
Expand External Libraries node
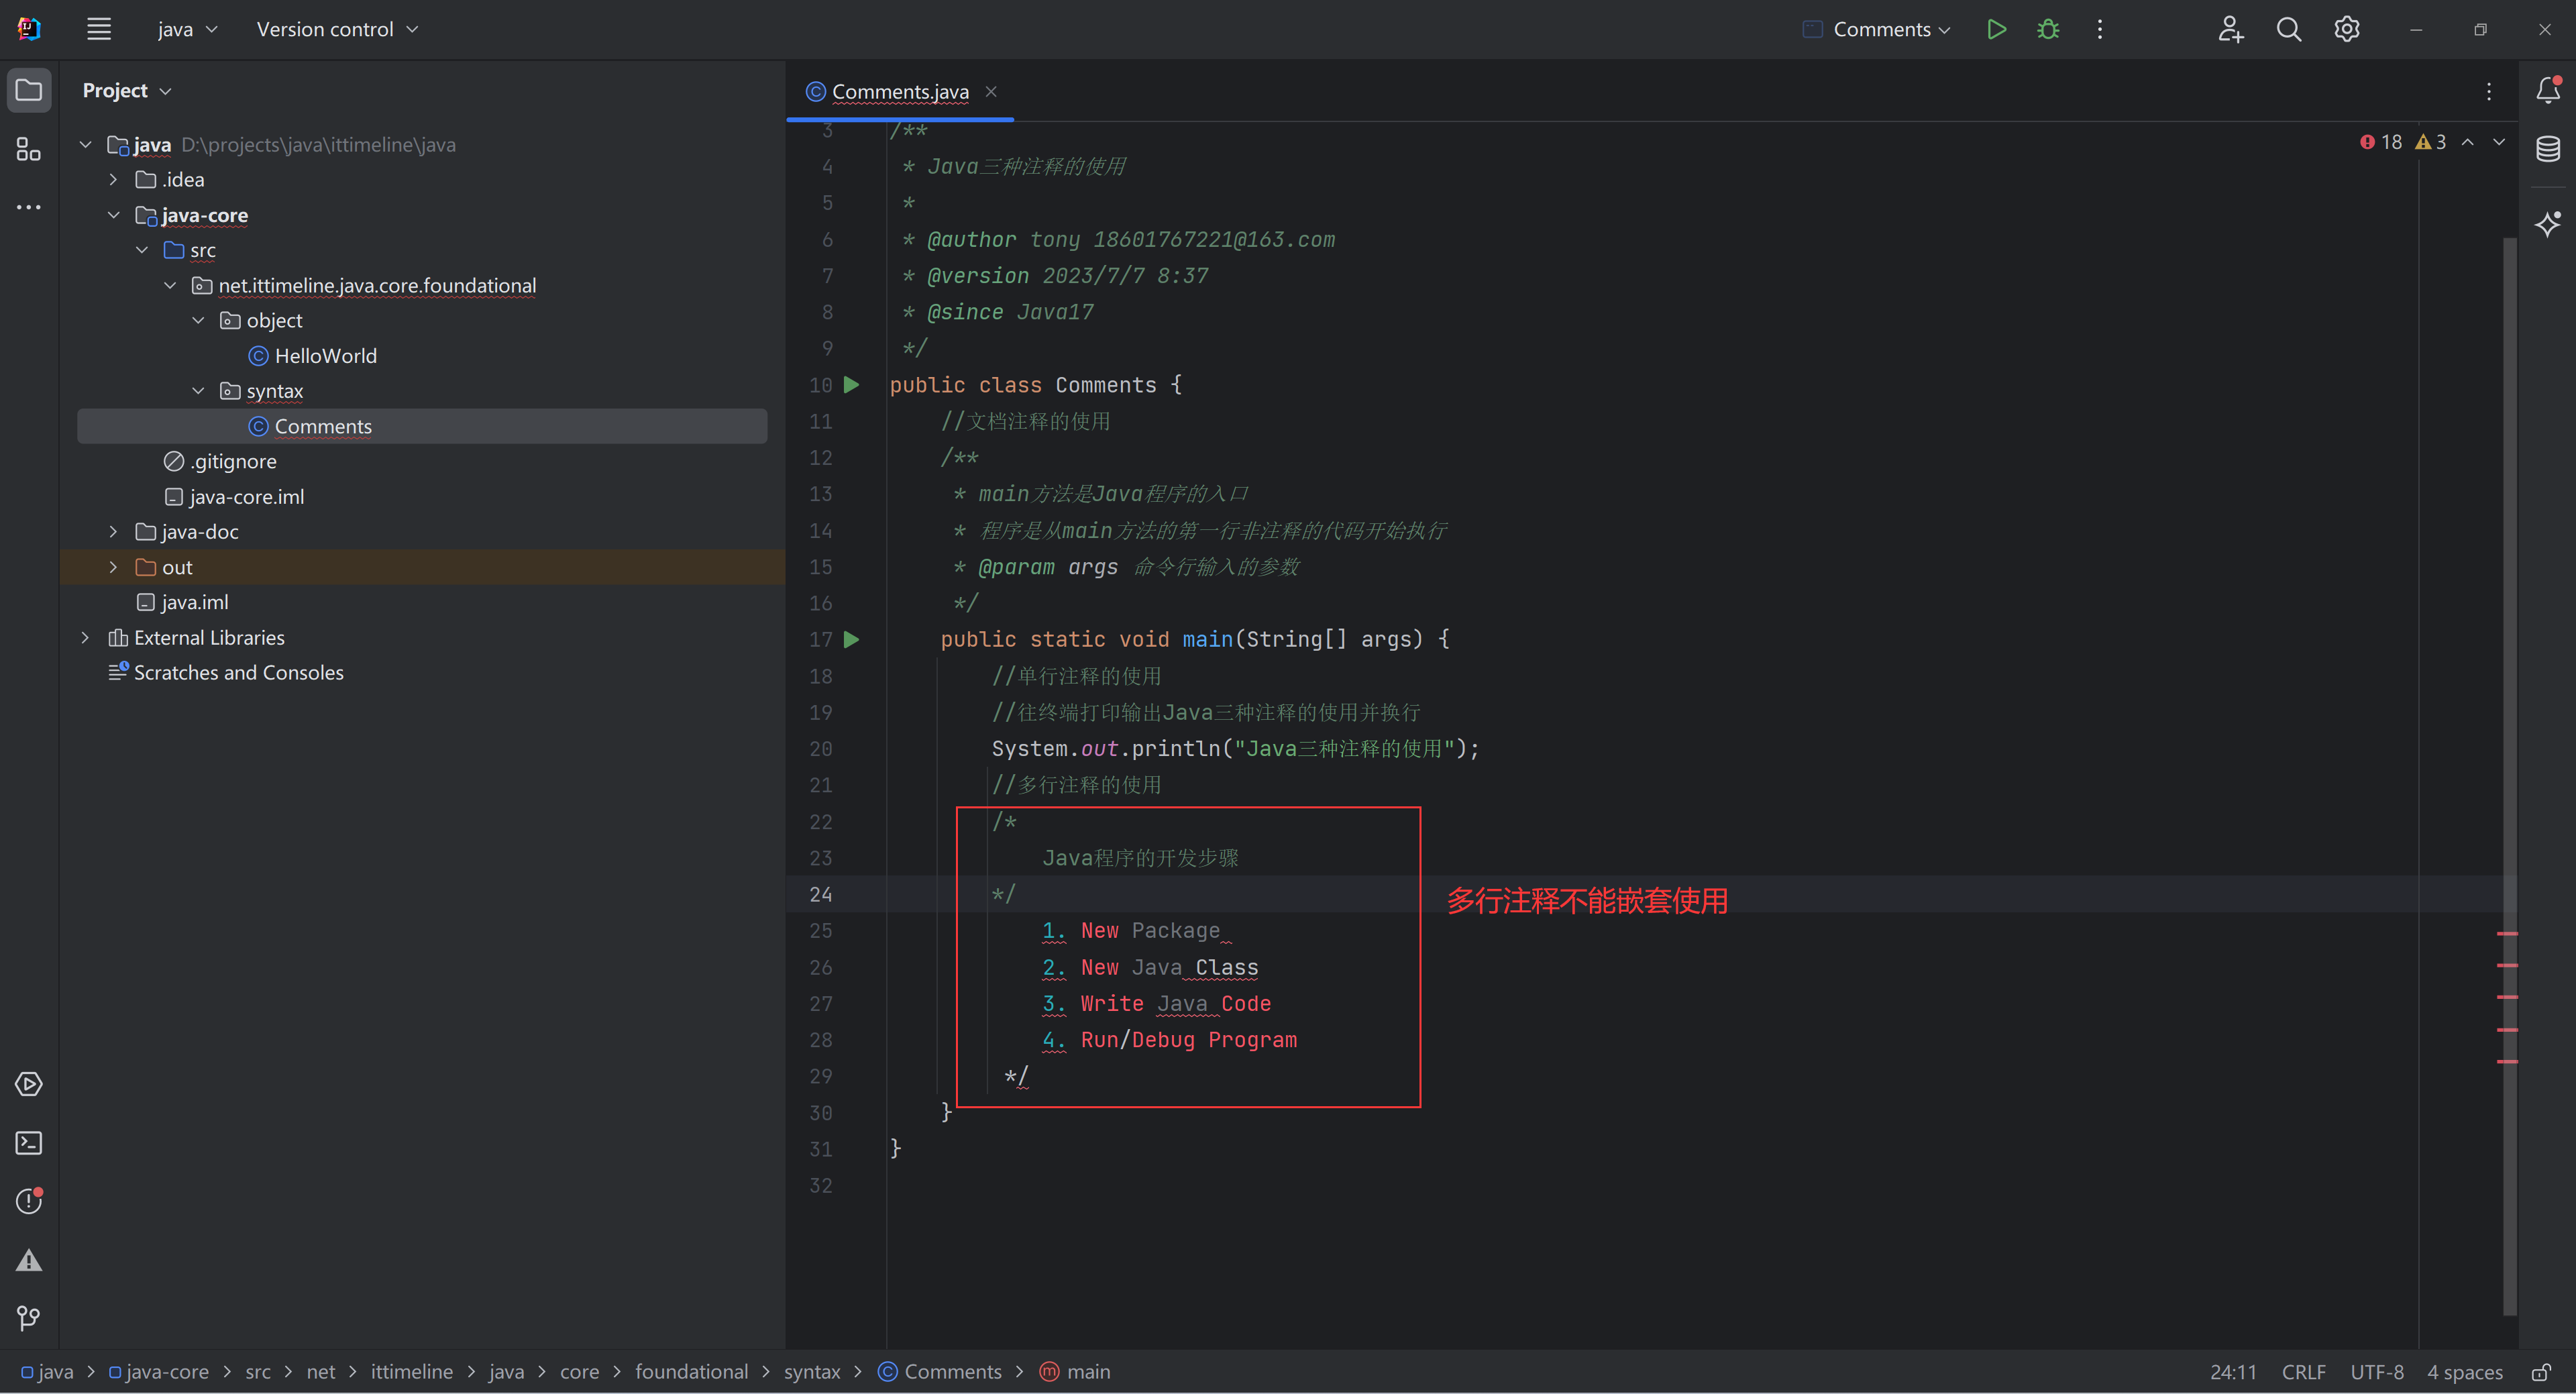tap(86, 638)
